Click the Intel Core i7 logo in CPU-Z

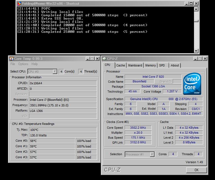[x=192, y=84]
